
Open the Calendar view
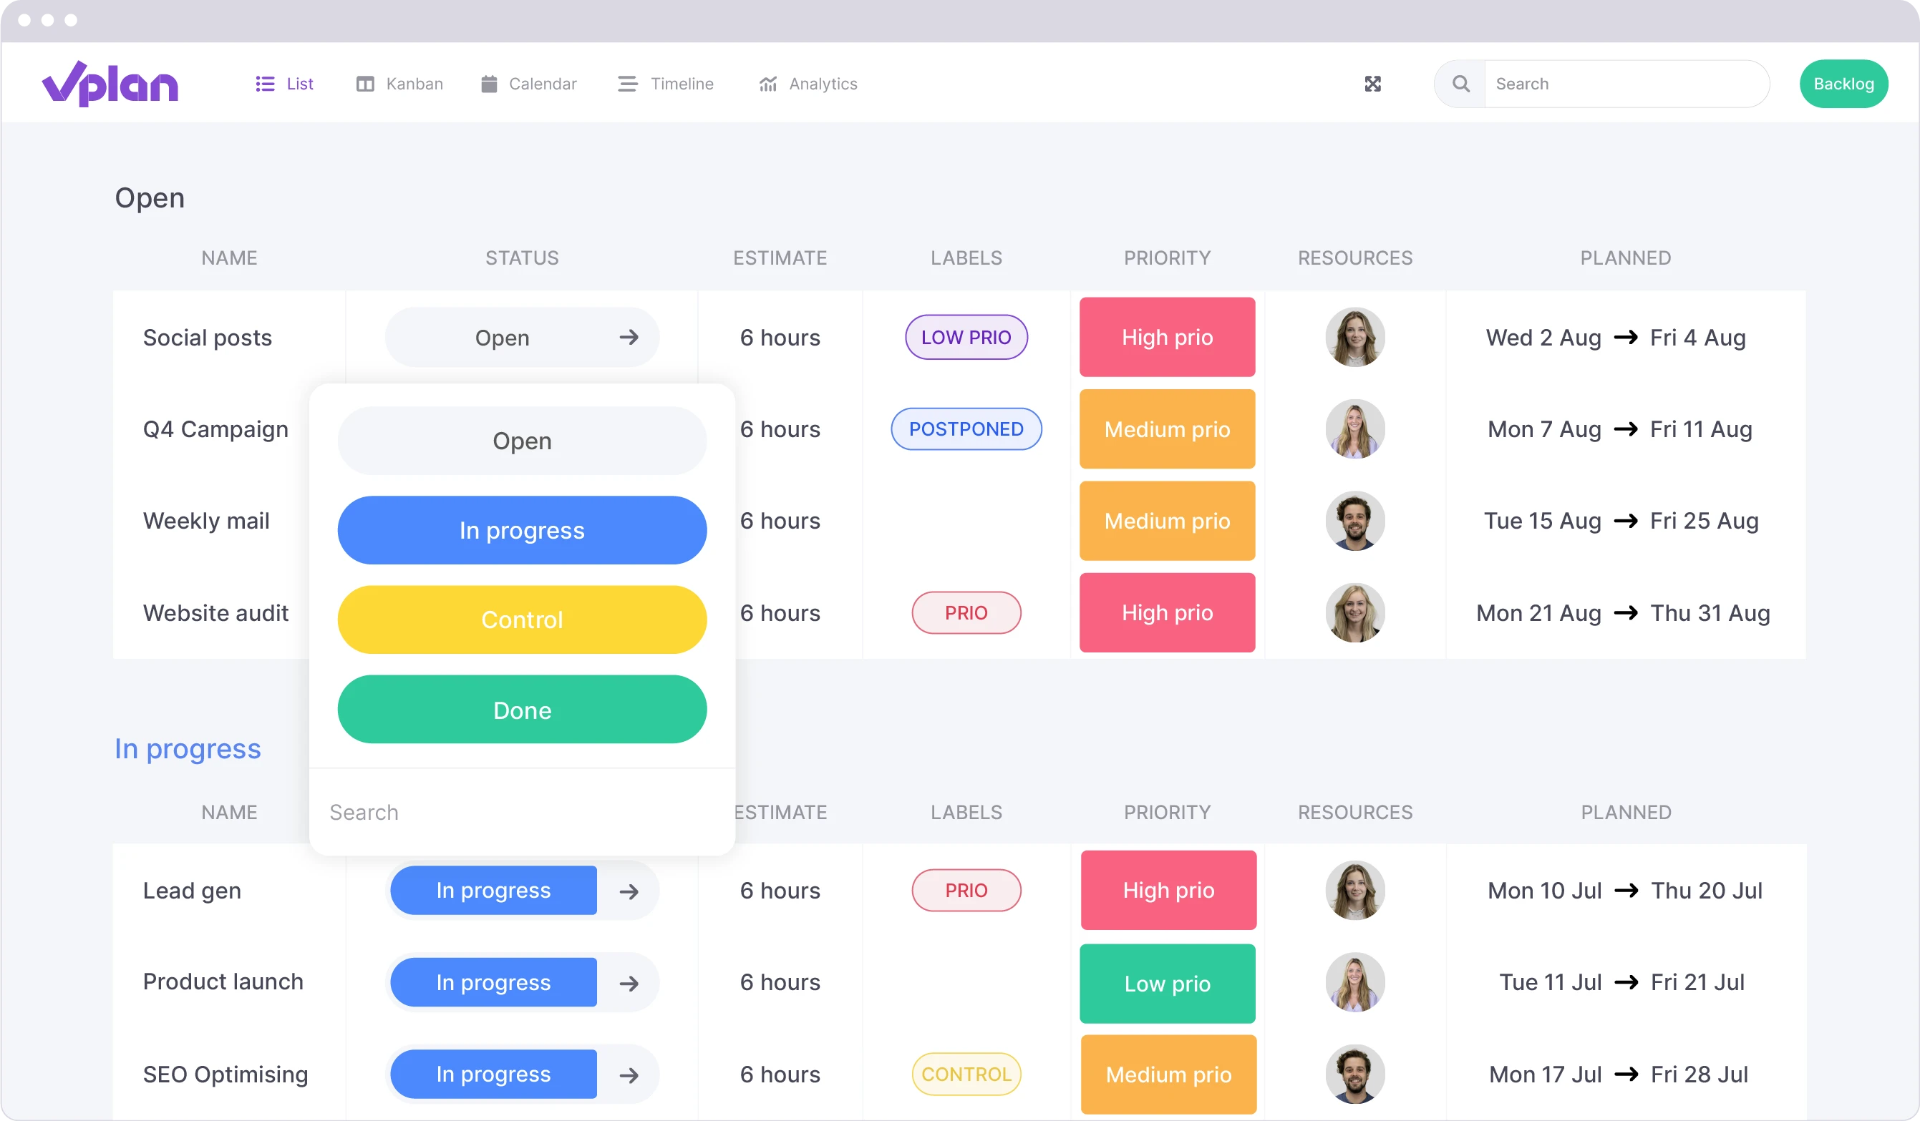click(x=542, y=83)
